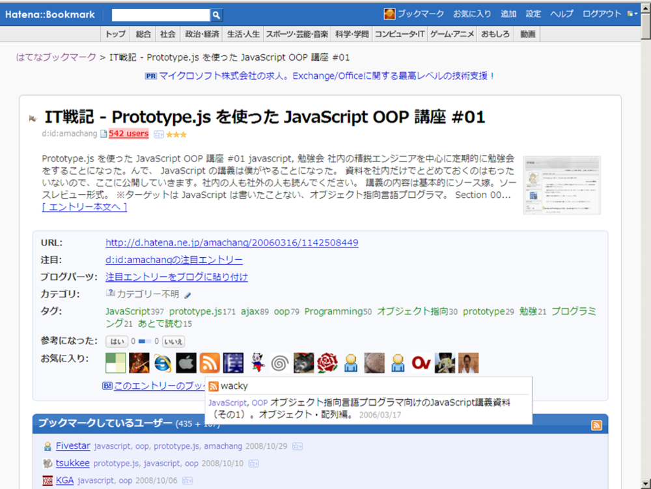Click the green-white squares favorite avatar
This screenshot has height=489, width=651.
pos(115,363)
